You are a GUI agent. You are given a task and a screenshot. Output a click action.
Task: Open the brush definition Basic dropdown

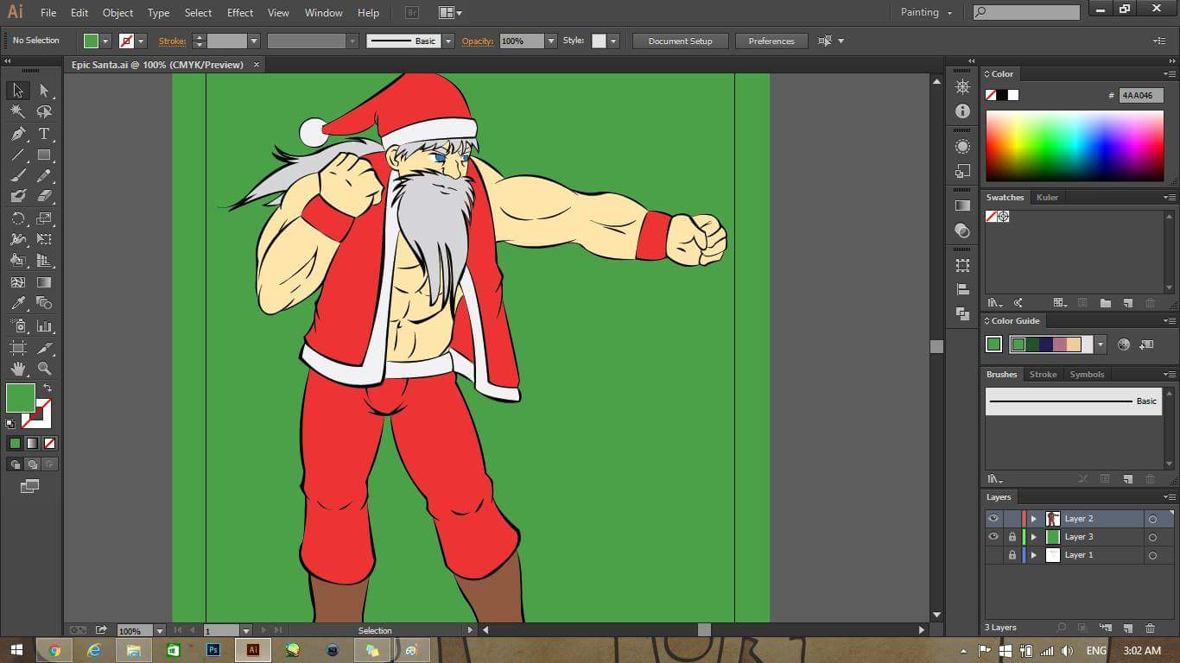click(x=448, y=41)
